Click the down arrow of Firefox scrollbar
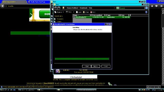This screenshot has width=164, height=92. (x=163, y=84)
